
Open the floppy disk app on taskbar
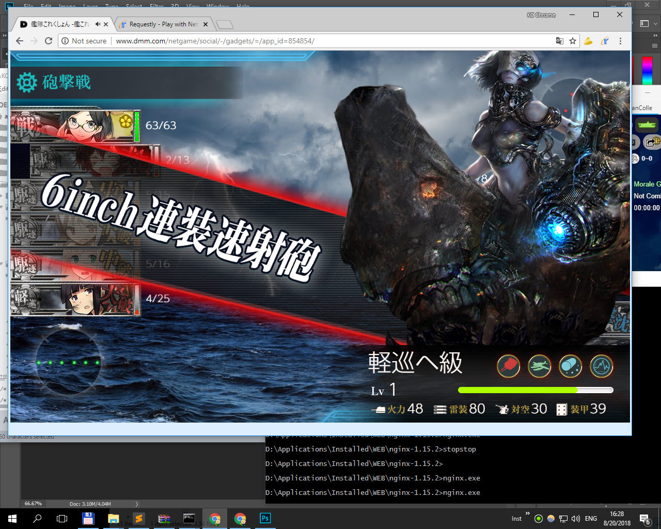tap(88, 518)
